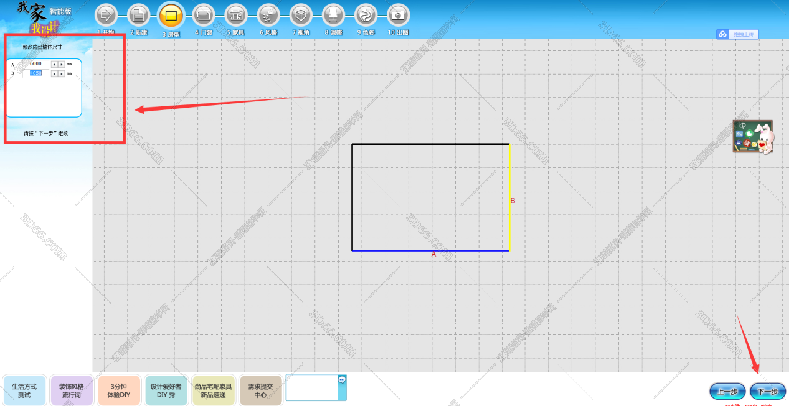Open step 7 视角 view angle cube icon
Image resolution: width=789 pixels, height=406 pixels.
click(x=301, y=14)
